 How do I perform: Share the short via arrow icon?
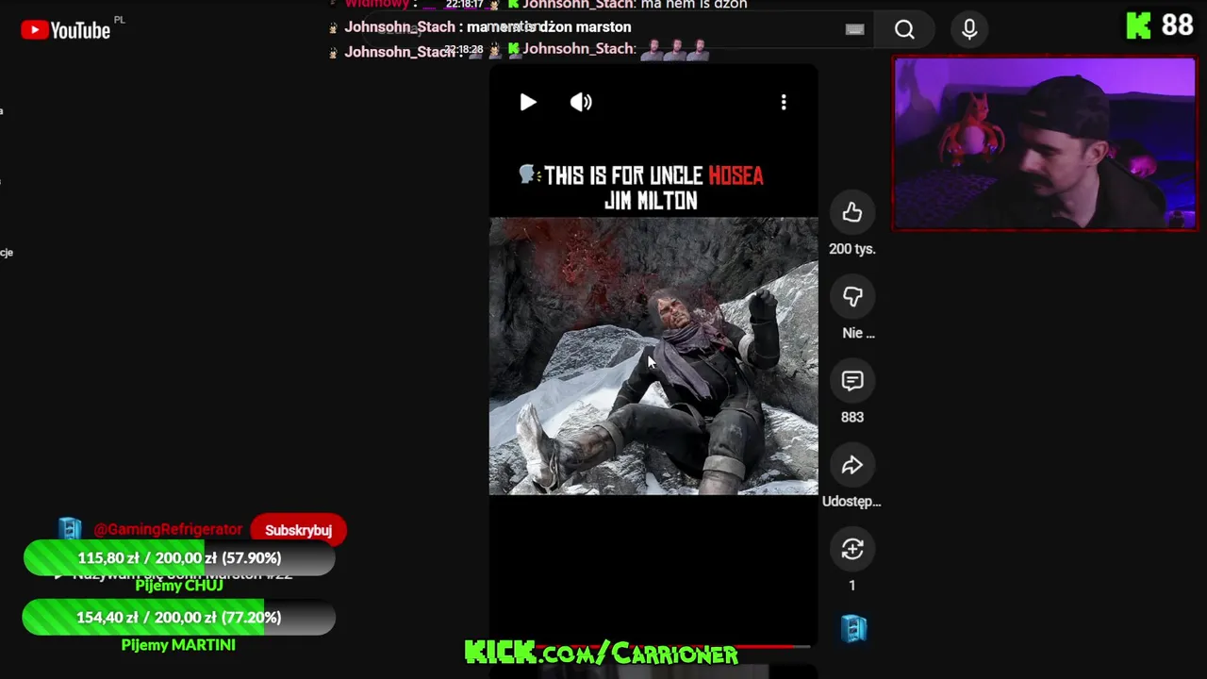tap(852, 465)
